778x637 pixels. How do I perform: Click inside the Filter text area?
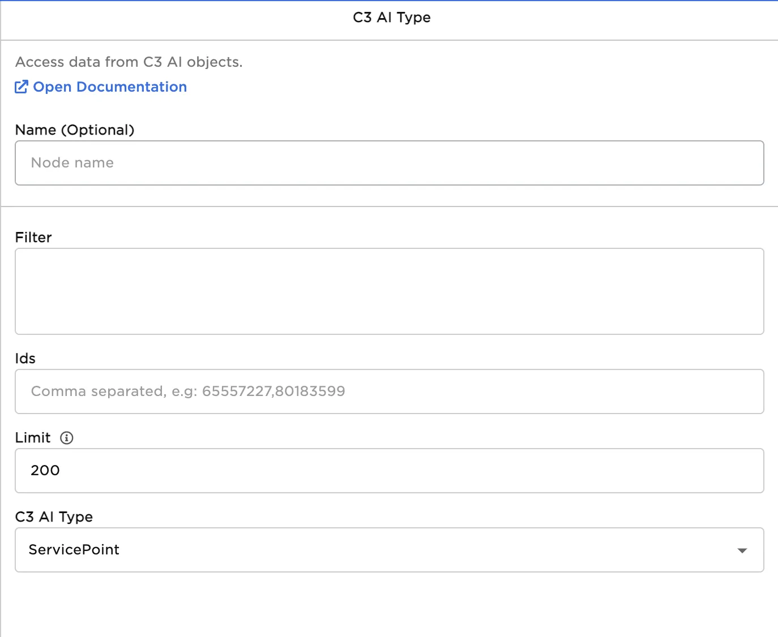[389, 291]
